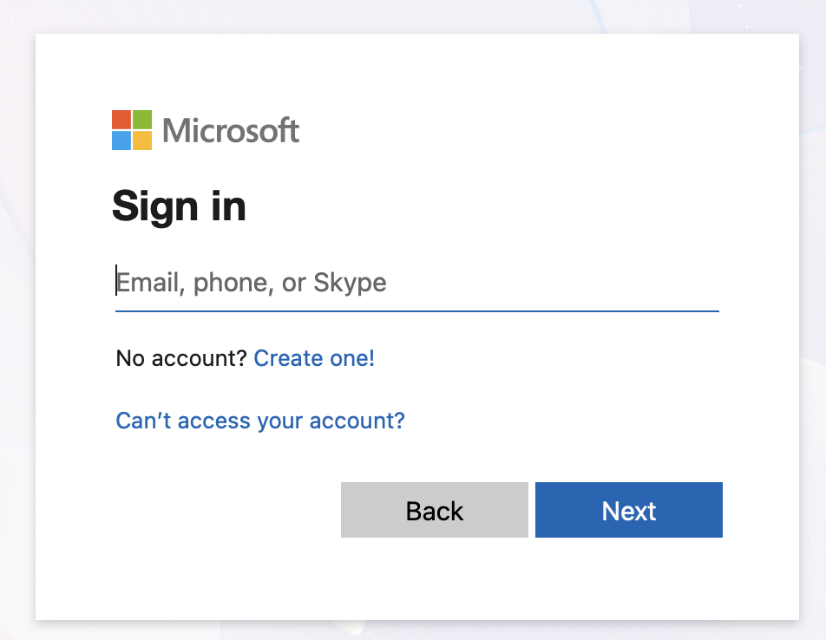The height and width of the screenshot is (640, 826).
Task: Click the word "in" of Sign in heading
Action: (x=229, y=206)
